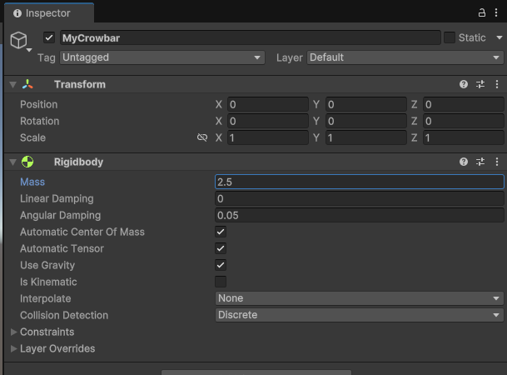Click the Angular Damping field showing 0.05
The width and height of the screenshot is (507, 375).
click(360, 215)
